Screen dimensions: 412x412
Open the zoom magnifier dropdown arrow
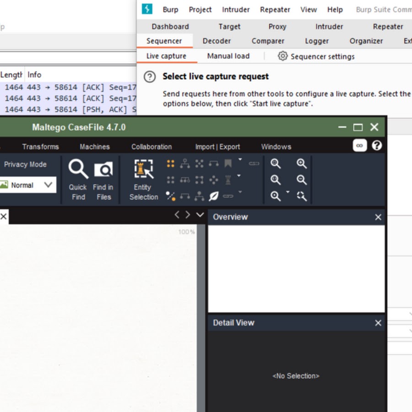[288, 192]
